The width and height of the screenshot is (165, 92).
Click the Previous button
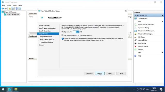click(89, 73)
